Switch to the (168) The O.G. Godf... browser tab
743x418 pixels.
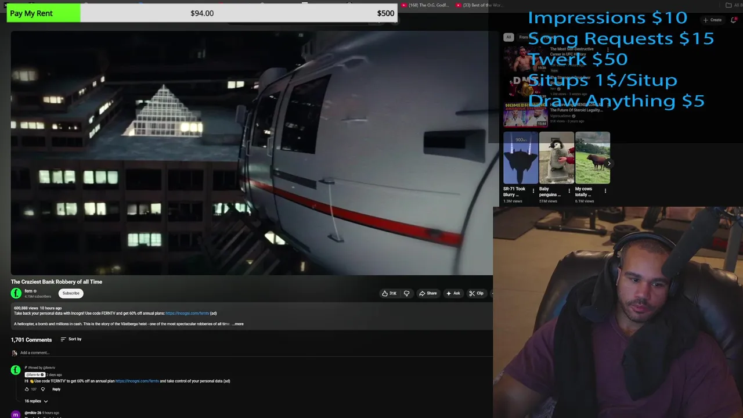pos(425,5)
